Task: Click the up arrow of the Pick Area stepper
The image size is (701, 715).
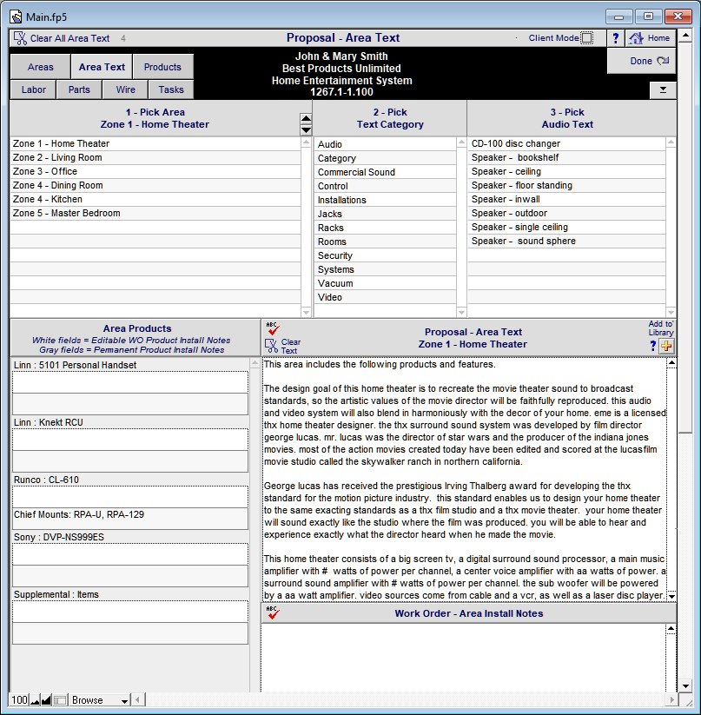Action: pos(307,118)
